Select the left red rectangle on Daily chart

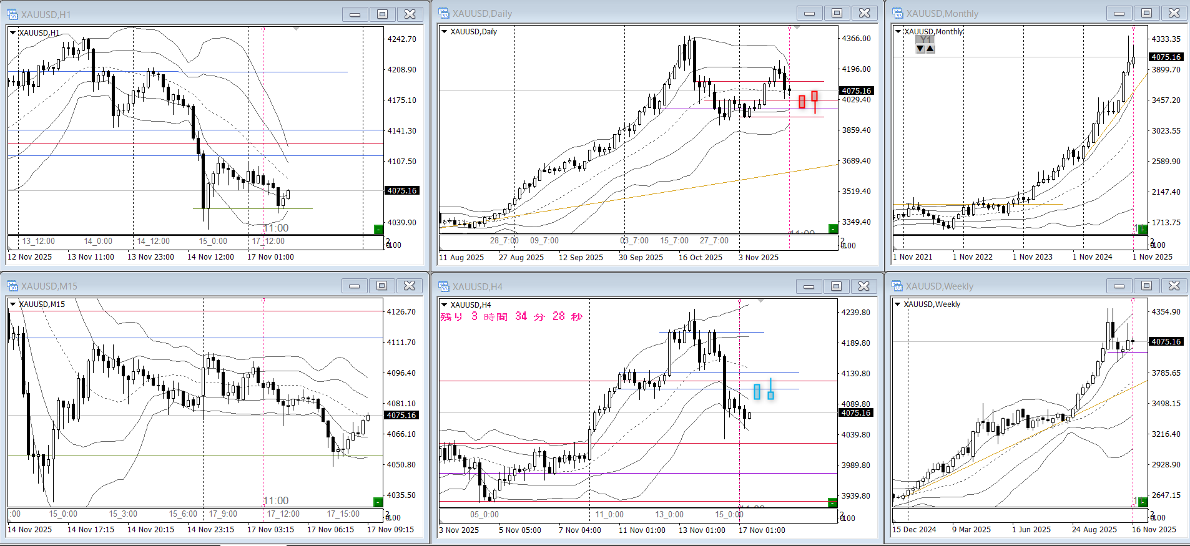pyautogui.click(x=802, y=101)
